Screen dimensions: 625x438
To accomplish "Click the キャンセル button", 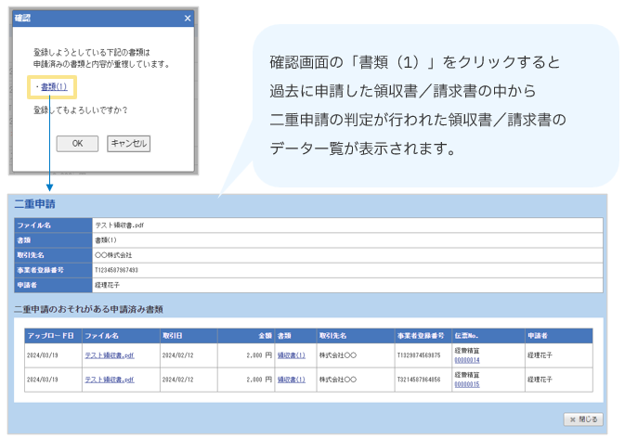I will click(128, 143).
